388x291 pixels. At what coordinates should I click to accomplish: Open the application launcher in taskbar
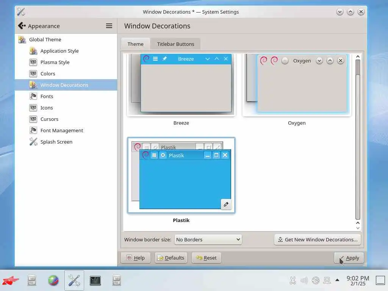point(10,280)
